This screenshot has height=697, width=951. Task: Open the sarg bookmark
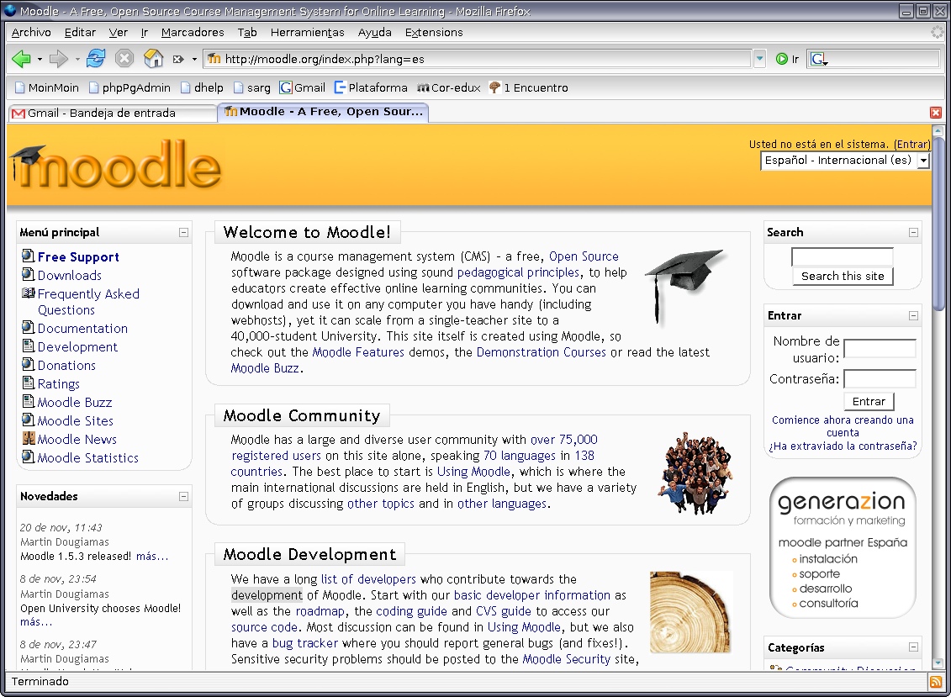pos(251,87)
